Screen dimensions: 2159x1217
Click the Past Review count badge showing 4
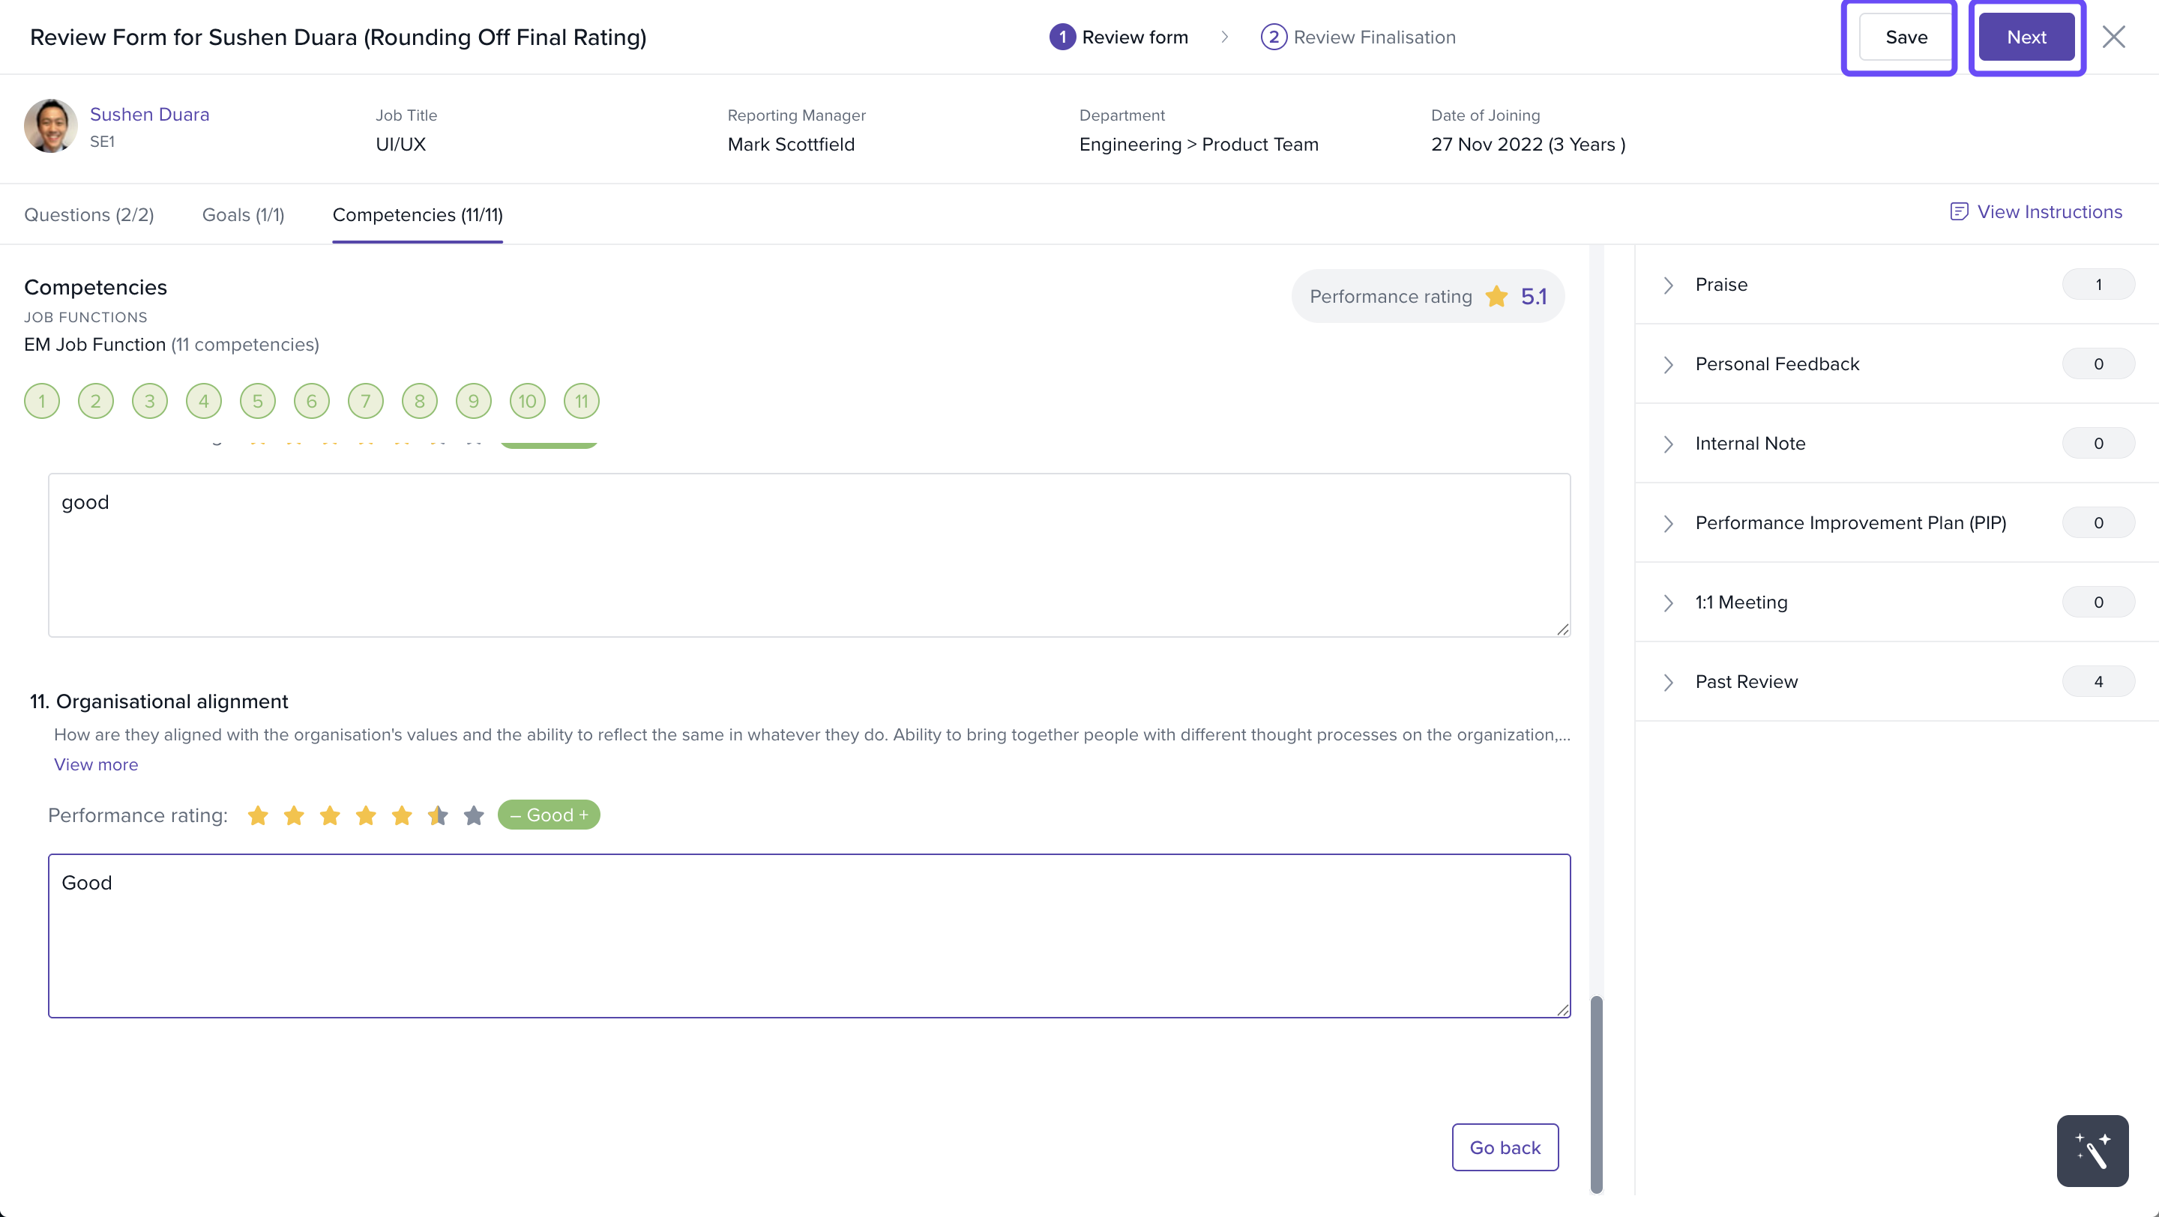pyautogui.click(x=2098, y=682)
